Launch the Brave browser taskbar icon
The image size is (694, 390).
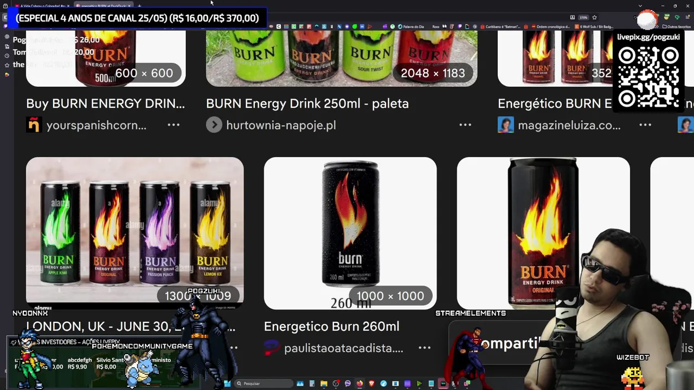point(371,383)
